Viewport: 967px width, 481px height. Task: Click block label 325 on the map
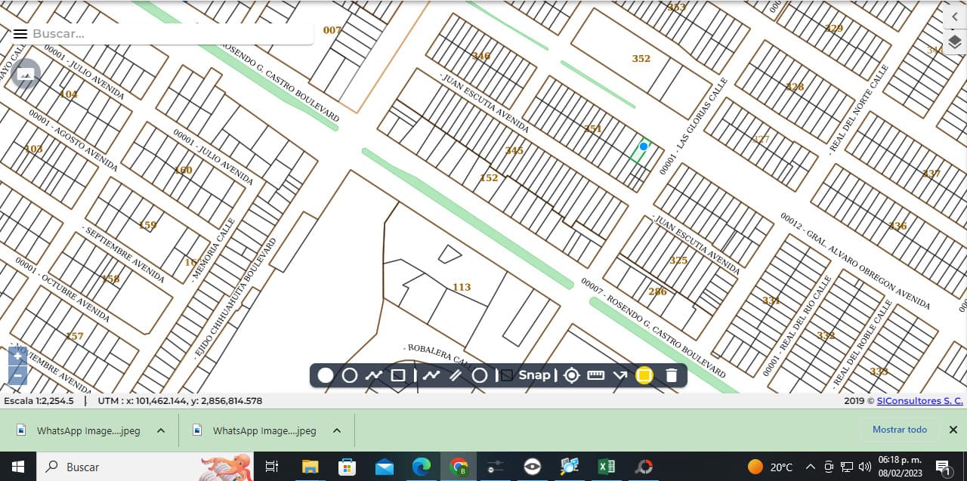(678, 260)
